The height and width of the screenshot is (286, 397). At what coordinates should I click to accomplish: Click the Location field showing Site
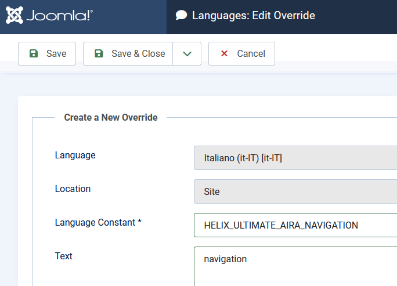tap(295, 191)
